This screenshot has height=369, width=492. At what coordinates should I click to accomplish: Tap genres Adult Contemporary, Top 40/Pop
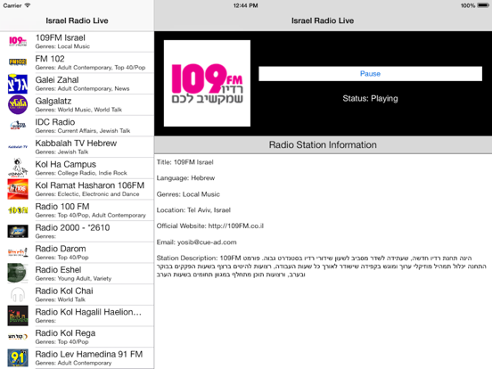coord(90,68)
